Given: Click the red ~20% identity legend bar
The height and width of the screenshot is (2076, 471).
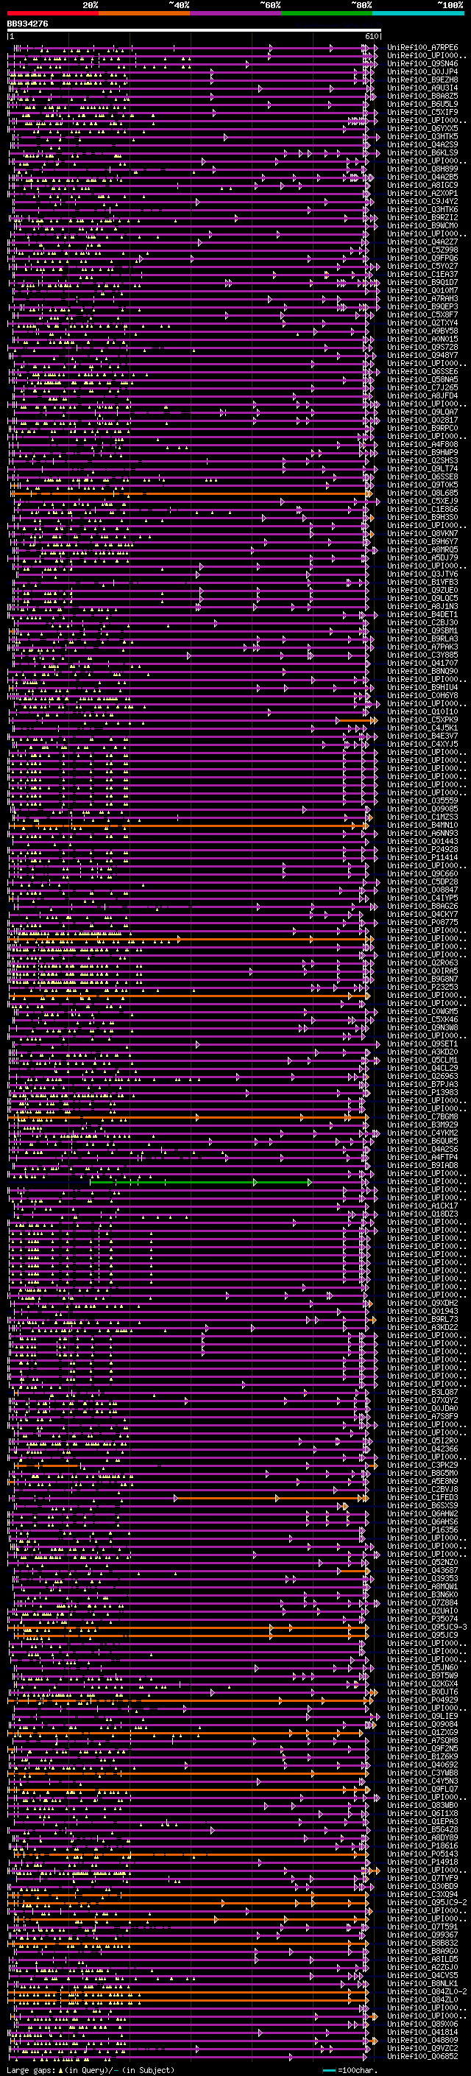Looking at the screenshot, I should click(53, 13).
